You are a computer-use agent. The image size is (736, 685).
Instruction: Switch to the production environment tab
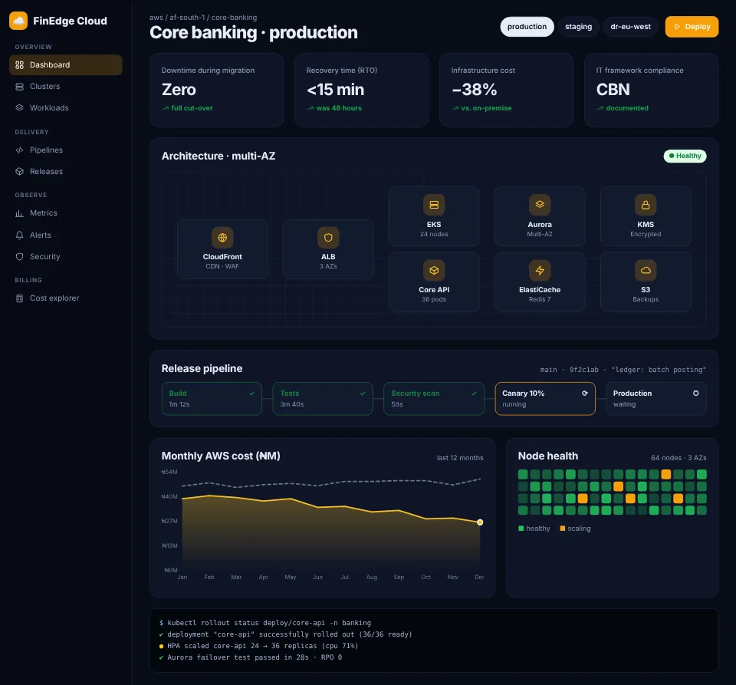point(527,27)
